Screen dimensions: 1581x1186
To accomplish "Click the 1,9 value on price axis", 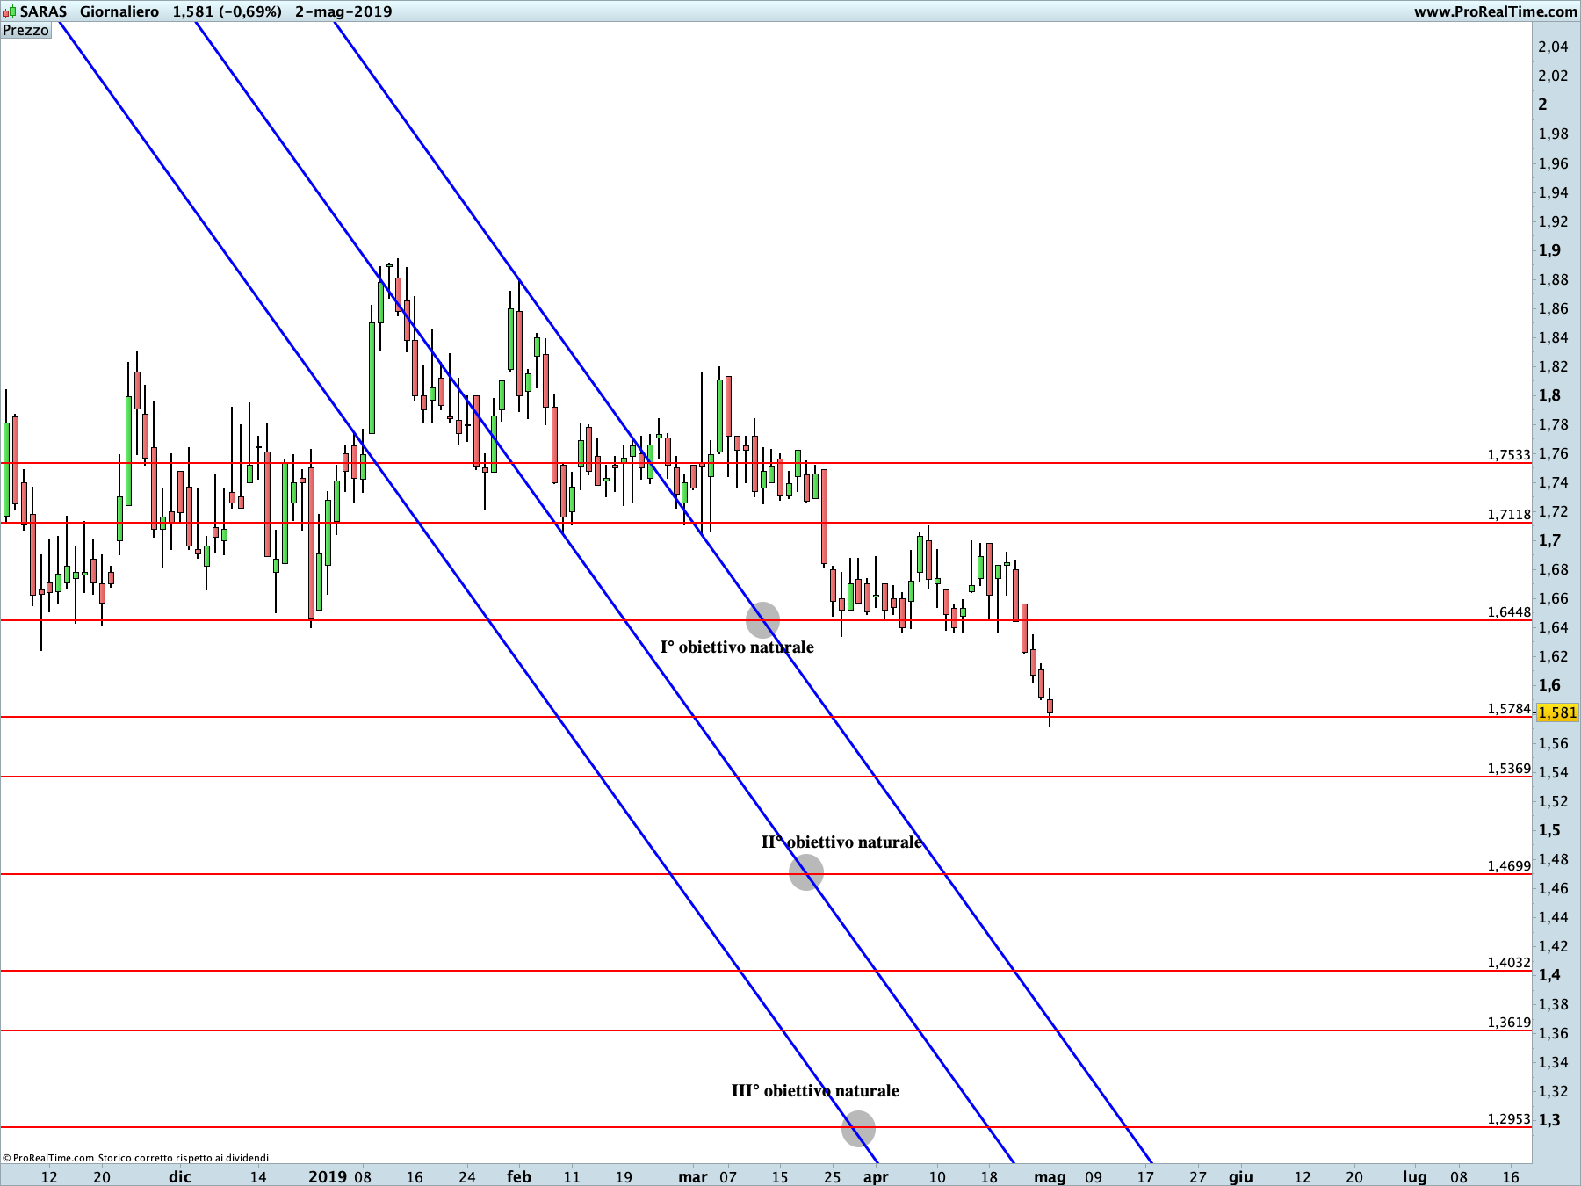I will coord(1549,250).
